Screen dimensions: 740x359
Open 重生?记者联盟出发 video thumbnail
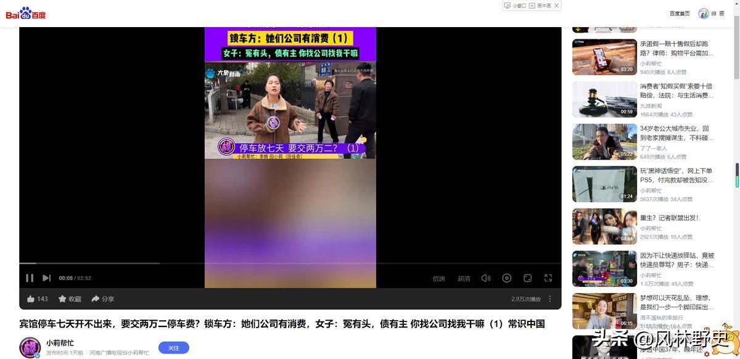pos(604,227)
